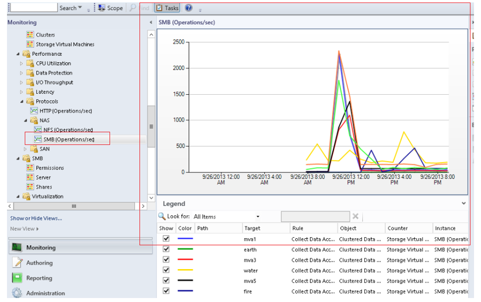481x302 pixels.
Task: Open the Clusters state view icon
Action: [x=30, y=35]
